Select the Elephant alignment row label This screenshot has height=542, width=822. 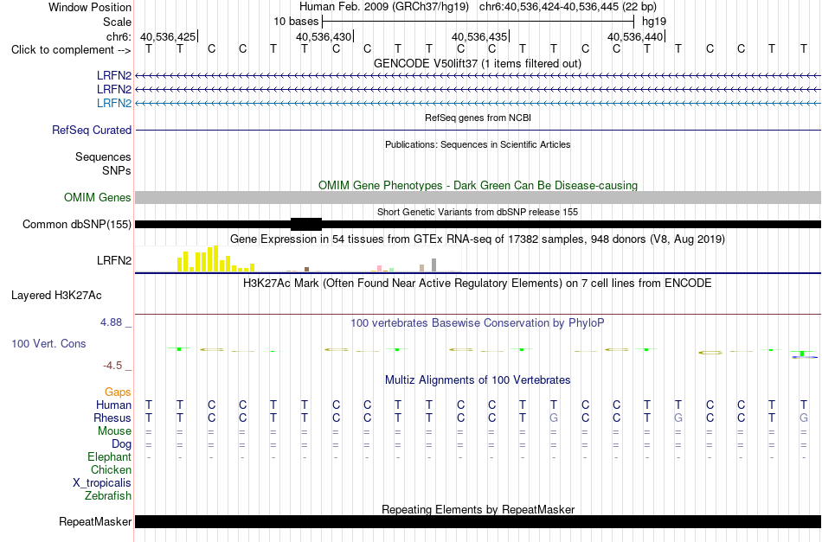coord(110,456)
